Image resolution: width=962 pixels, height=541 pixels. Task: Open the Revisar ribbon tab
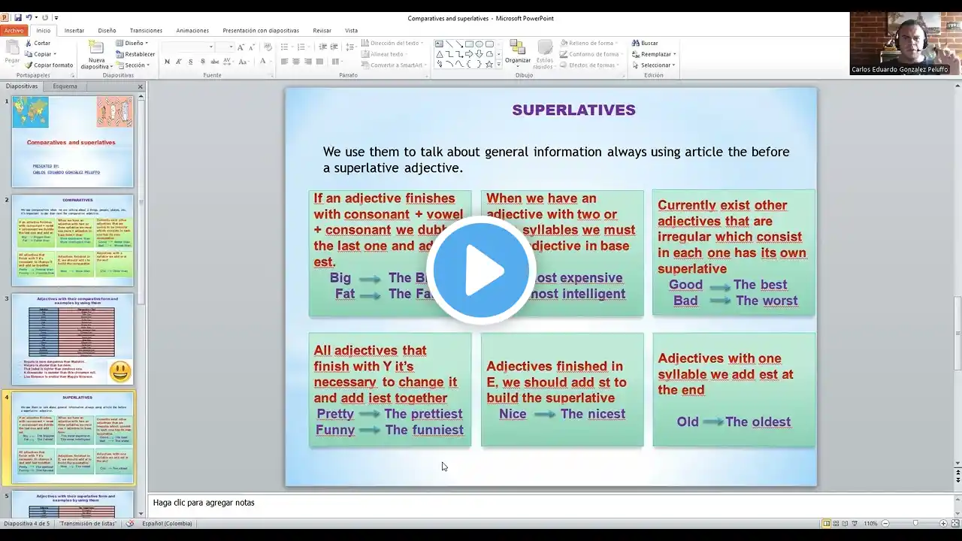tap(322, 31)
